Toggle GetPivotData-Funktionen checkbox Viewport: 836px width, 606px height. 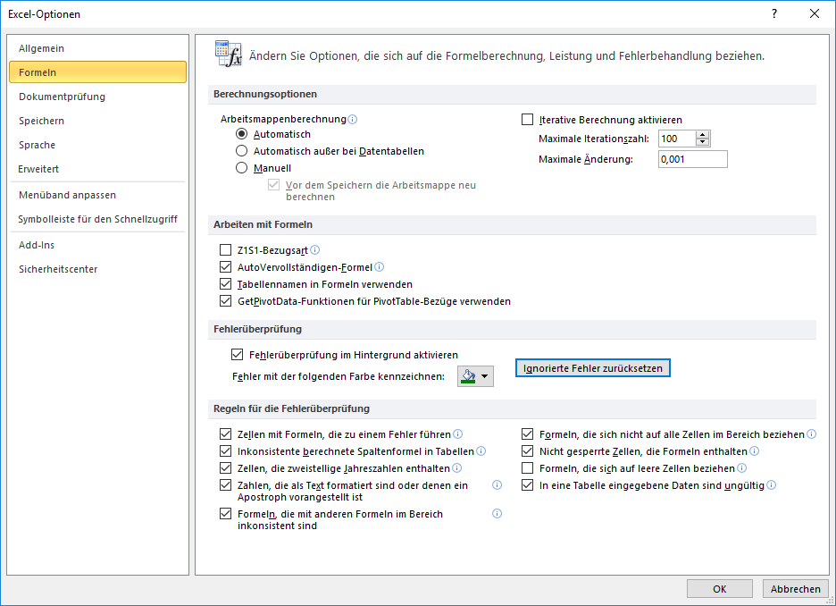(x=226, y=301)
